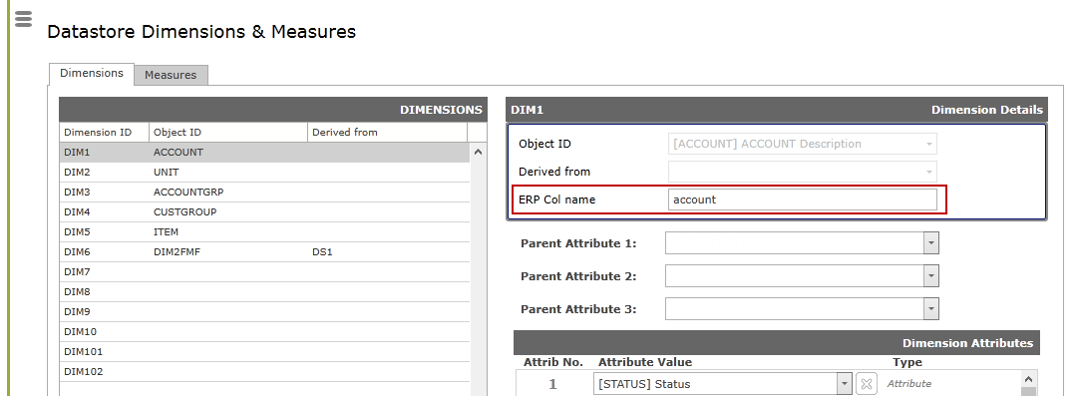Select the DIM2 UNIT row
Image resolution: width=1077 pixels, height=396 pixels.
[264, 172]
